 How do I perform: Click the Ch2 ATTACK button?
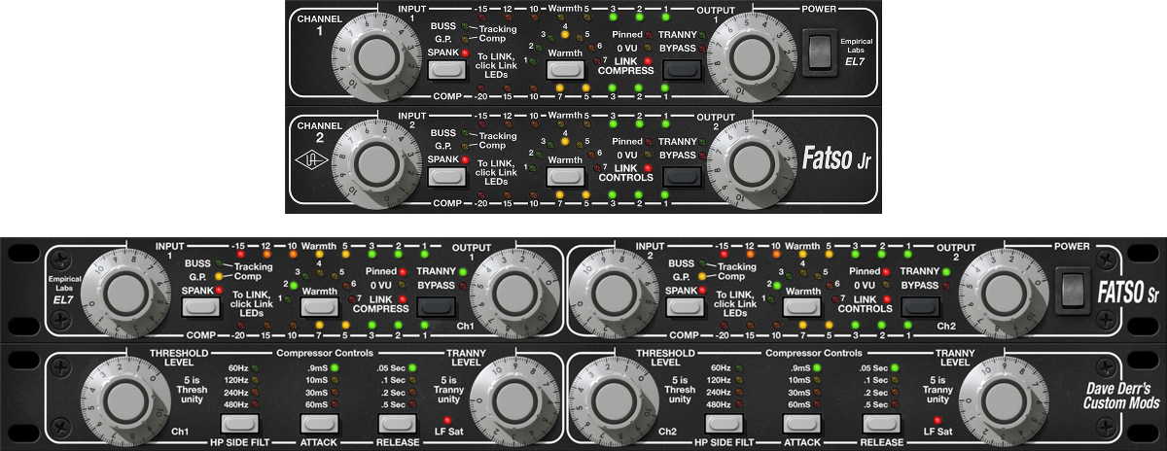[x=803, y=424]
